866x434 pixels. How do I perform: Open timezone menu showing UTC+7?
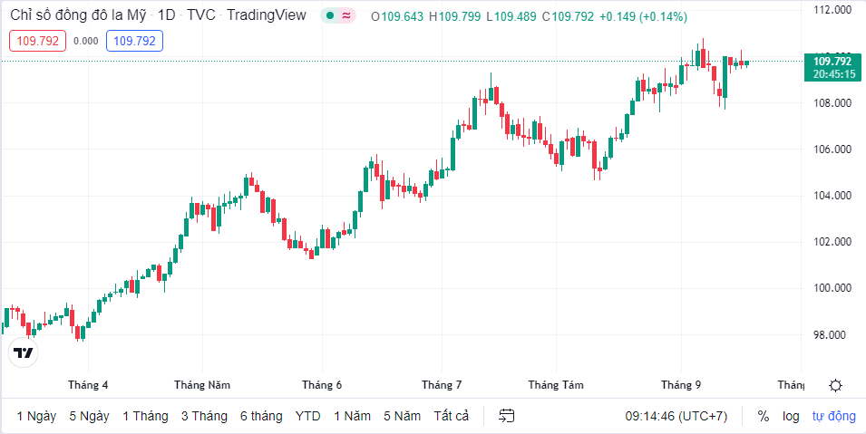coord(676,416)
